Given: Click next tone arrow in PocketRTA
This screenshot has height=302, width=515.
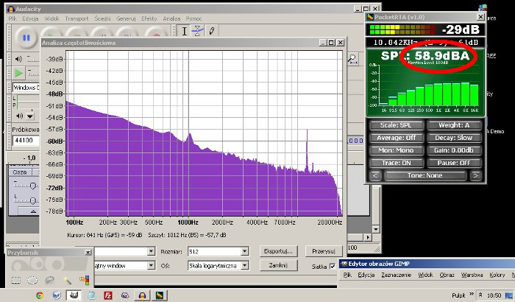Looking at the screenshot, I should [x=475, y=175].
